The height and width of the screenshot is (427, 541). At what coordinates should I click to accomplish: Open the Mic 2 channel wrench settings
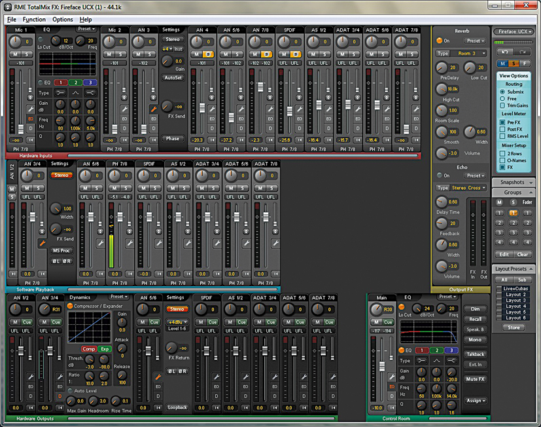pyautogui.click(x=124, y=109)
